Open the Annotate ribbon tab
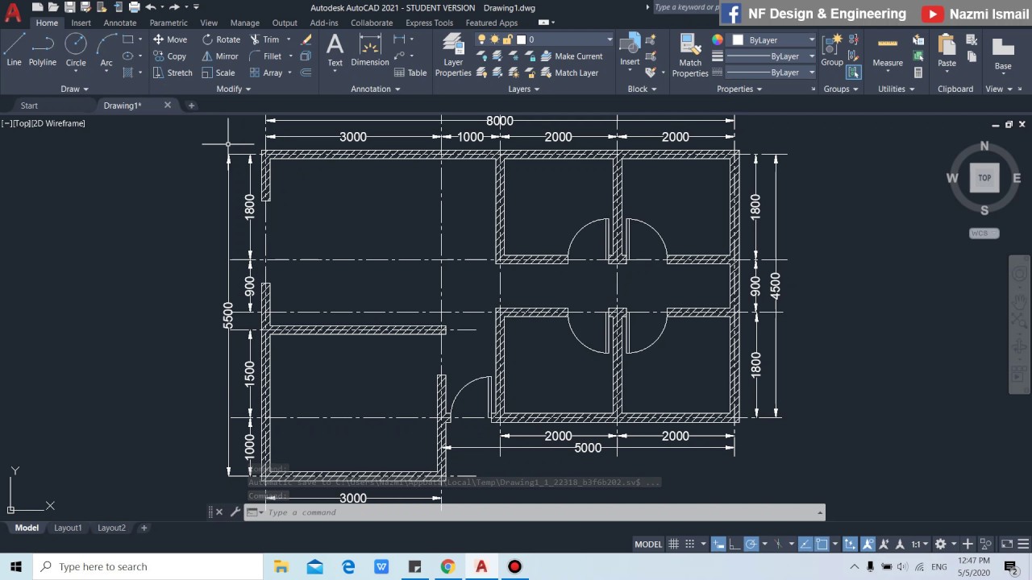The width and height of the screenshot is (1032, 580). 120,23
